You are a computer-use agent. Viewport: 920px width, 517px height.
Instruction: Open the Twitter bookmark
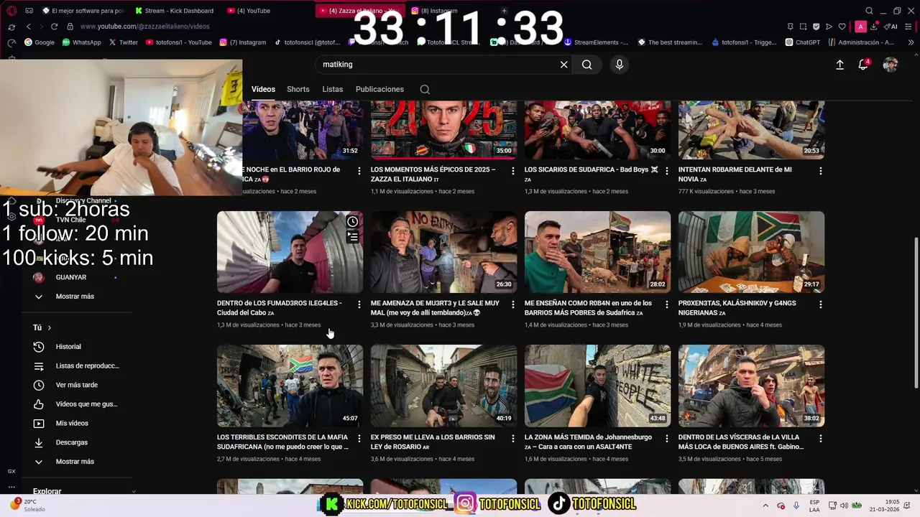(x=123, y=42)
